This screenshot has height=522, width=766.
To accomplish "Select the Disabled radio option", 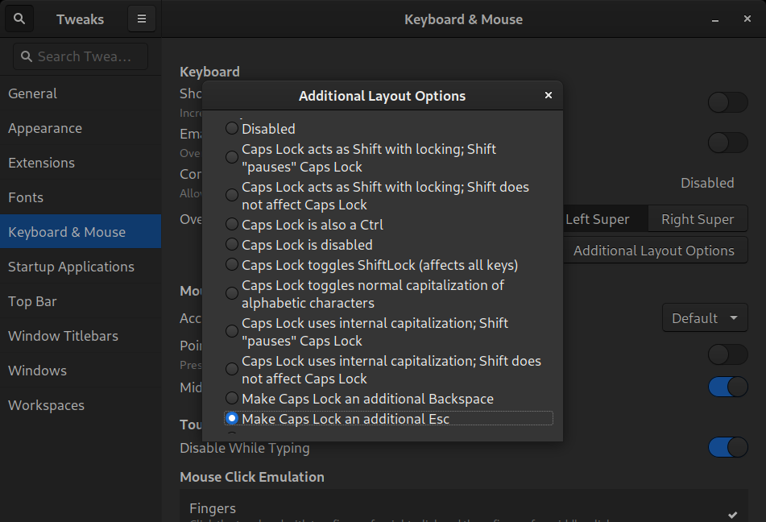I will pos(232,129).
